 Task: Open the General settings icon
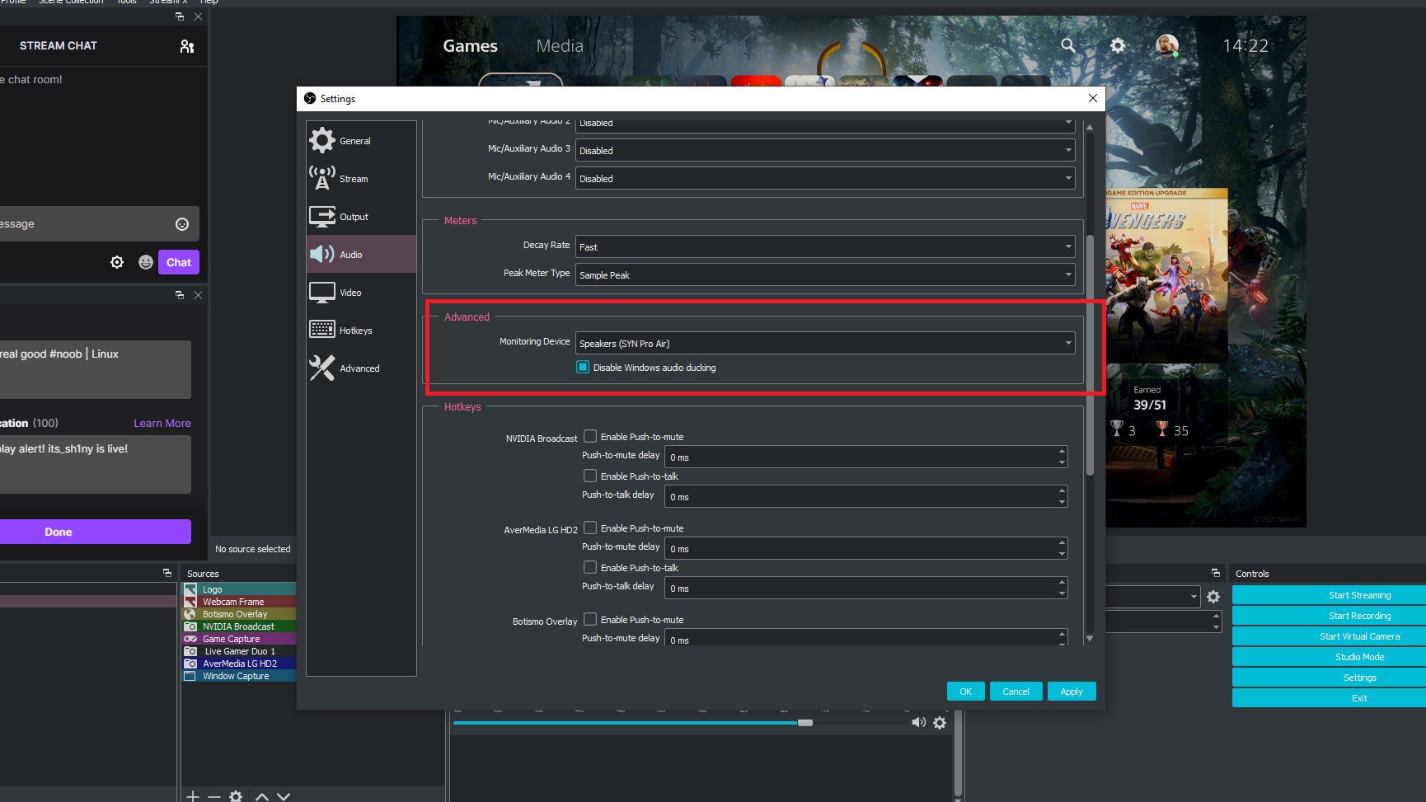click(x=322, y=140)
